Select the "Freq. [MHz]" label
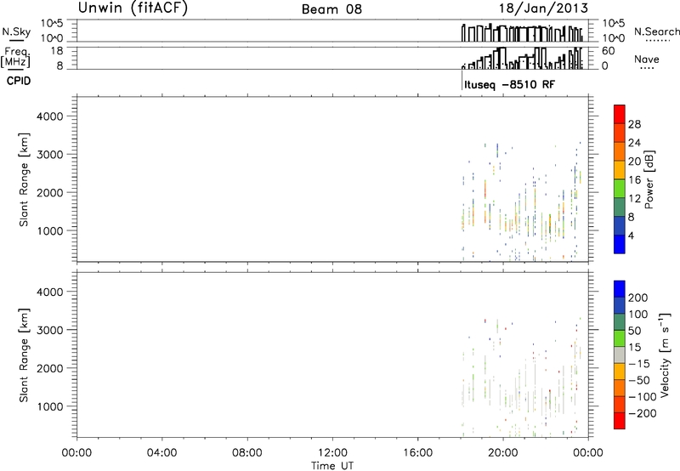Screen dimensions: 680x471 click(16, 57)
